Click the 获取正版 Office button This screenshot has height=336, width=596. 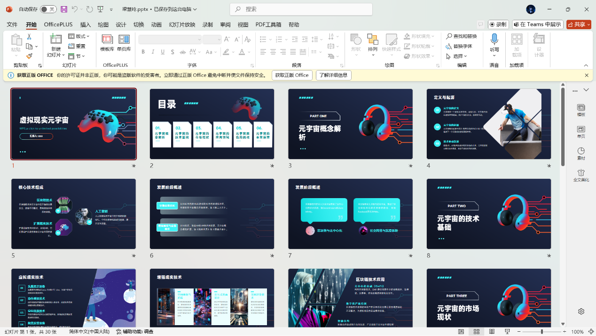[x=292, y=75]
